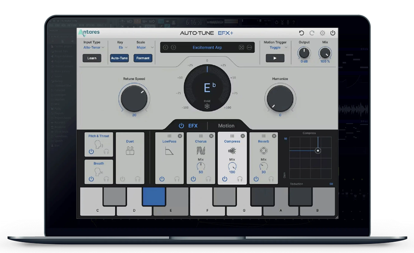
Task: Click the Retune Speed knob
Action: point(133,99)
